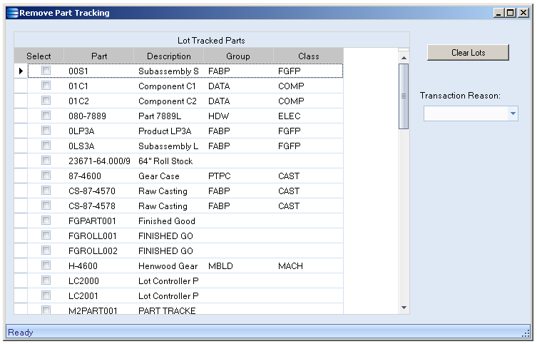Sort by the Class column header
Image resolution: width=537 pixels, height=344 pixels.
pos(308,56)
